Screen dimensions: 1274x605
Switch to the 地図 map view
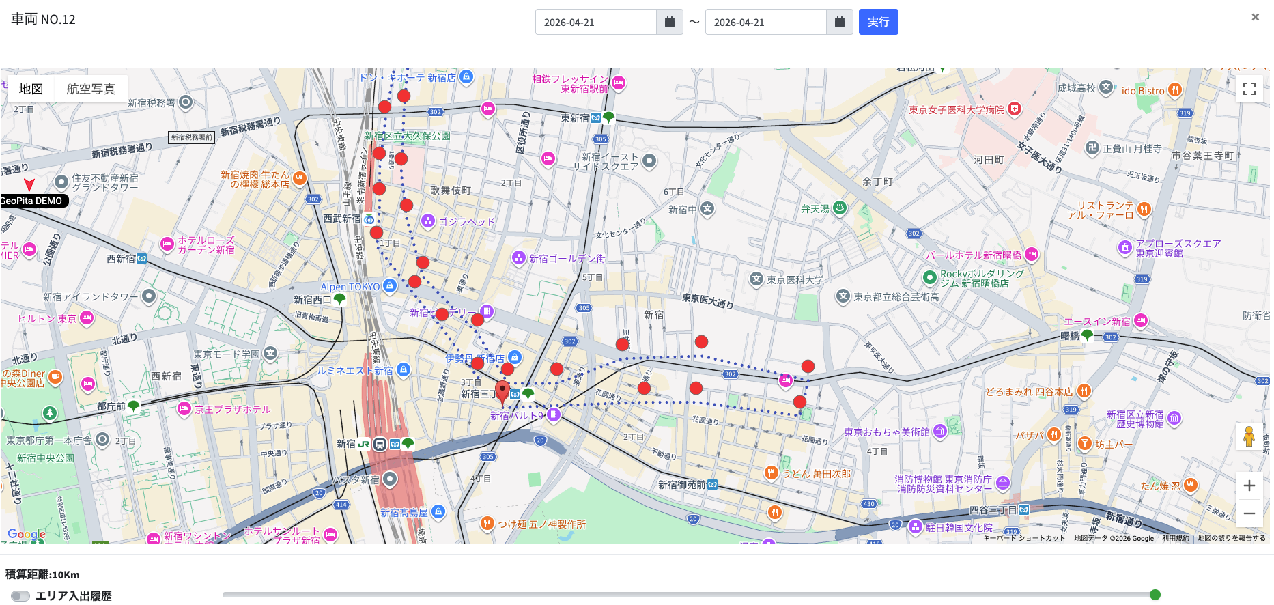pyautogui.click(x=31, y=89)
